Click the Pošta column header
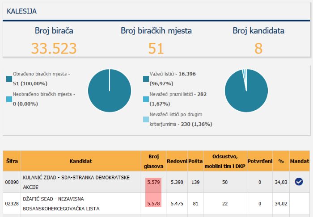Image resolution: width=313 pixels, height=217 pixels. click(195, 161)
